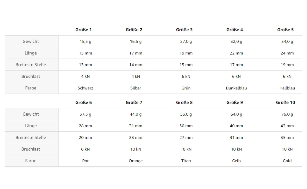Click the Gold color cell
Viewport: 307px width, 189px height.
[287, 161]
